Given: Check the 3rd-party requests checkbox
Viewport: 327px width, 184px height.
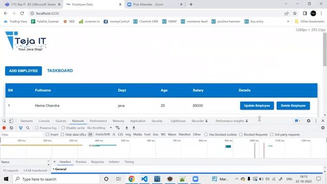Looking at the screenshot, I should [272, 134].
